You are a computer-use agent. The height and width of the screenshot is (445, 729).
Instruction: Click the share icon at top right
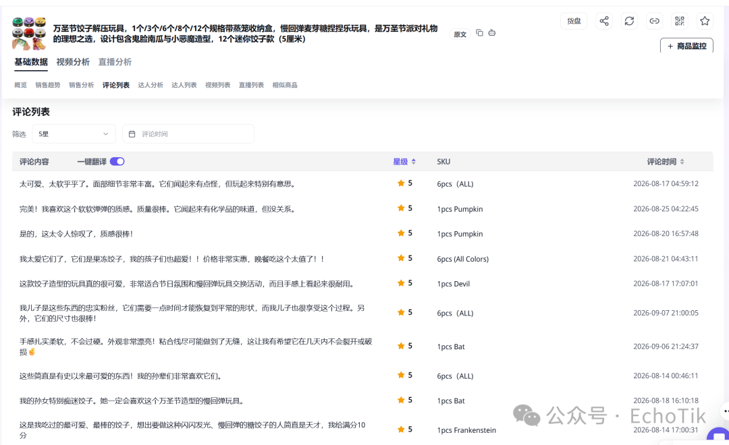(604, 21)
